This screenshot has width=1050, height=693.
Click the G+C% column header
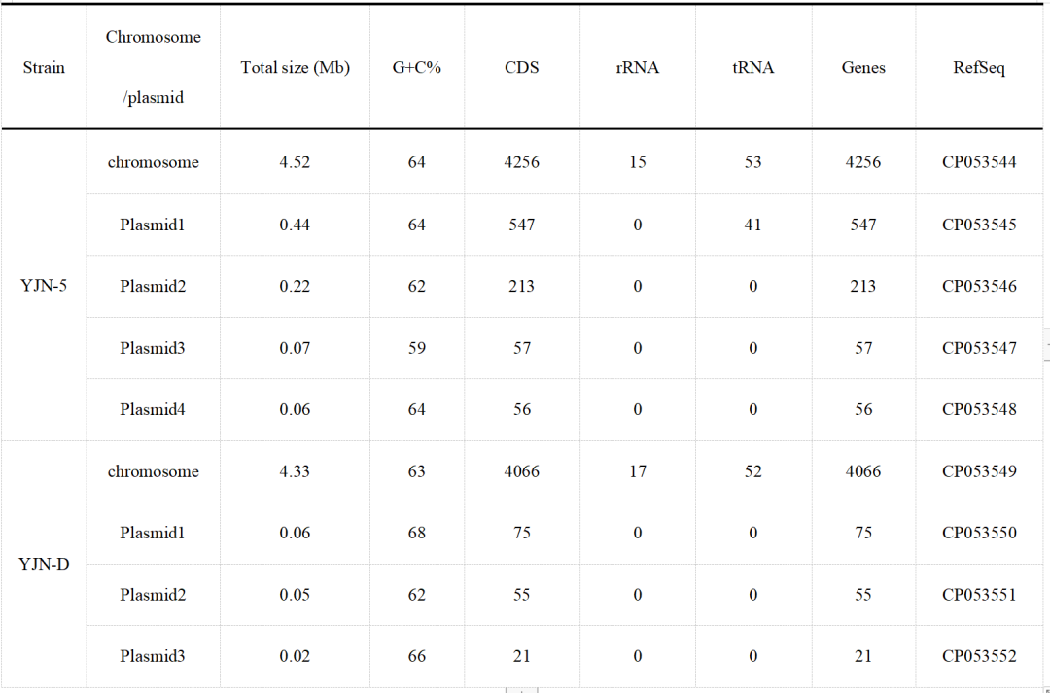(x=417, y=68)
